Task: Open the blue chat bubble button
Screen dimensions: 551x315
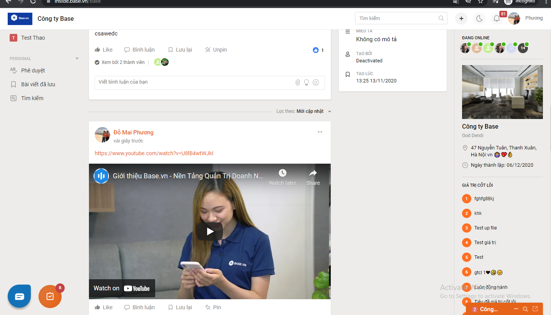Action: 19,296
